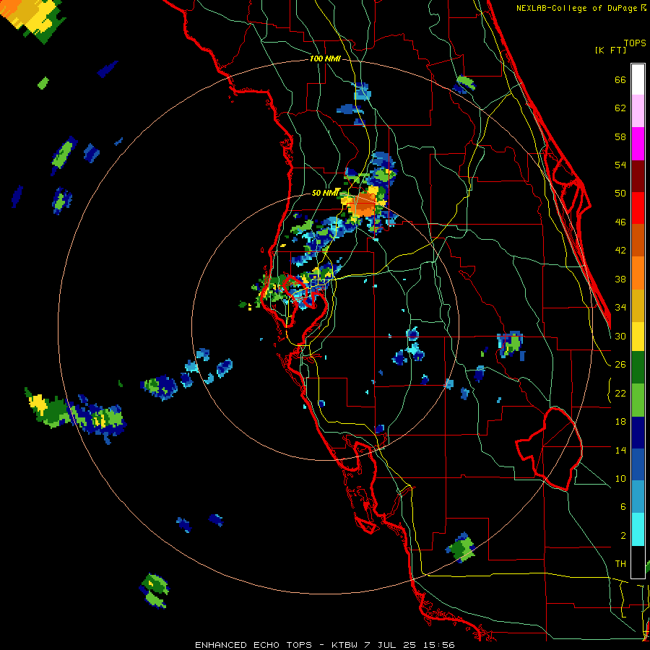The height and width of the screenshot is (650, 650).
Task: Click the 54 legend value
Action: (x=620, y=165)
